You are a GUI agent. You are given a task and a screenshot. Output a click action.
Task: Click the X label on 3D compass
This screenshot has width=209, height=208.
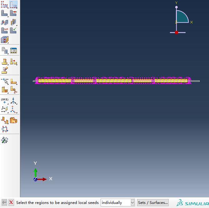[x=192, y=22]
